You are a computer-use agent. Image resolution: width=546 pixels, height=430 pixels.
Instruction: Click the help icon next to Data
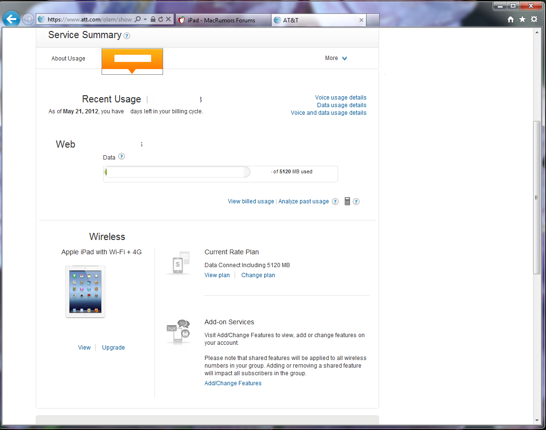(122, 156)
